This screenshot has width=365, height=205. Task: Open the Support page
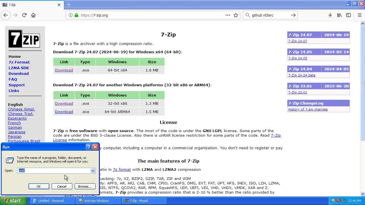click(17, 85)
